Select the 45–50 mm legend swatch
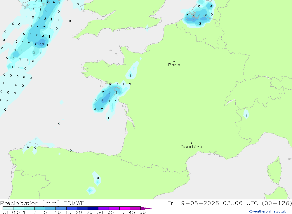 click(135, 208)
